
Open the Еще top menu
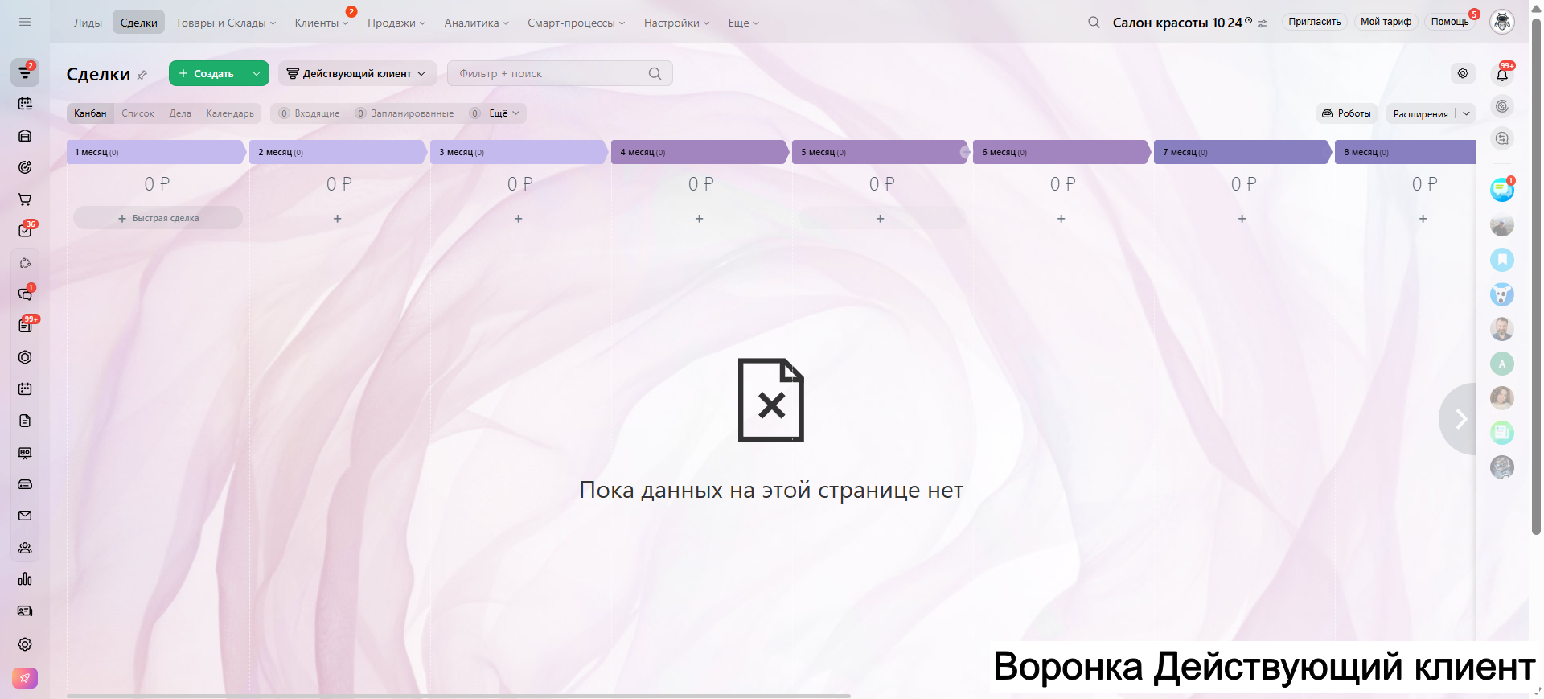[744, 23]
